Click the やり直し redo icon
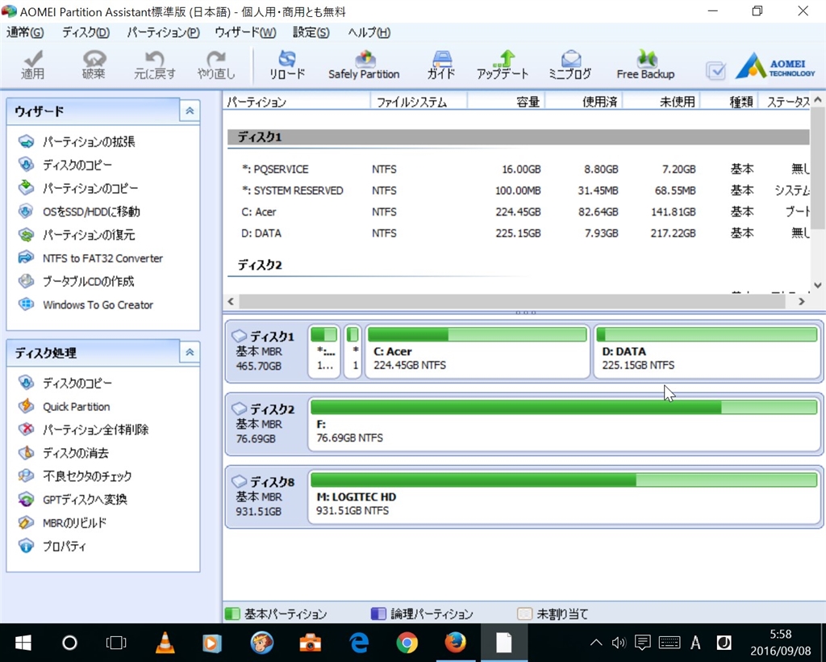Viewport: 826px width, 662px height. (216, 65)
